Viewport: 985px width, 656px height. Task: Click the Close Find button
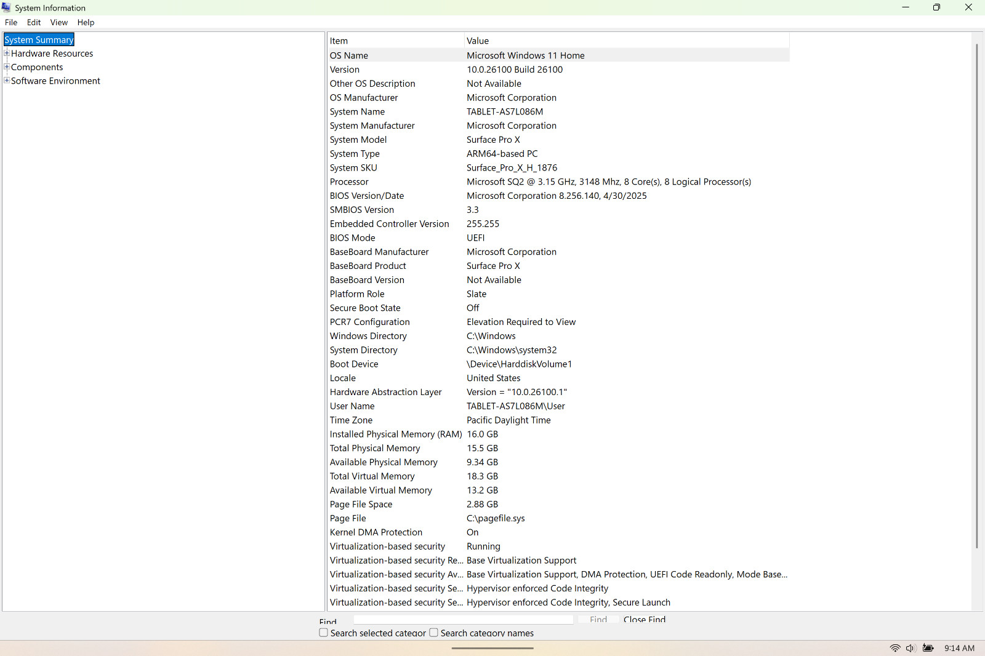pos(644,619)
